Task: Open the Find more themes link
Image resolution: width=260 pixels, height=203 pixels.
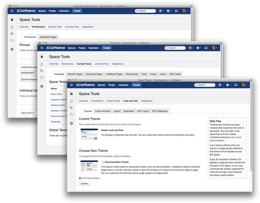Action: (x=91, y=178)
